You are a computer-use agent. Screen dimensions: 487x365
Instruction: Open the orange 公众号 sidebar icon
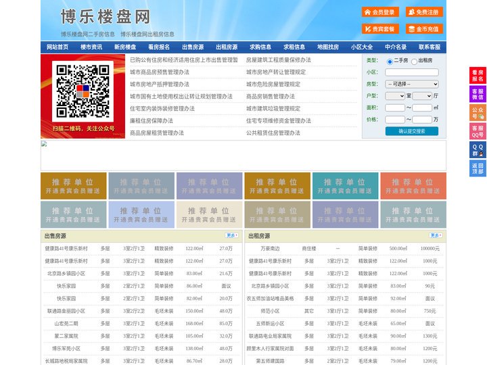pyautogui.click(x=478, y=113)
